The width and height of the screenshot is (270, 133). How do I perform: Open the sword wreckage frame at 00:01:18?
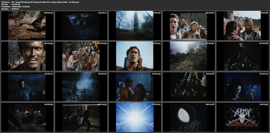coord(189,87)
